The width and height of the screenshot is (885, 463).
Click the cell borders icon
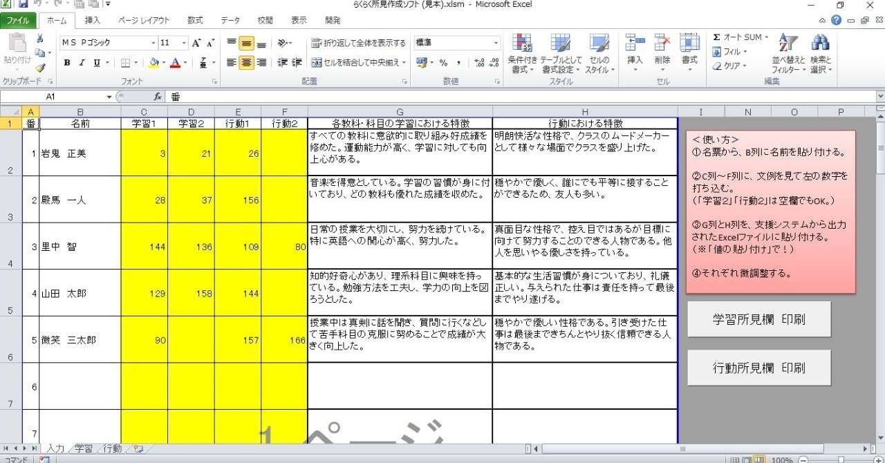125,63
